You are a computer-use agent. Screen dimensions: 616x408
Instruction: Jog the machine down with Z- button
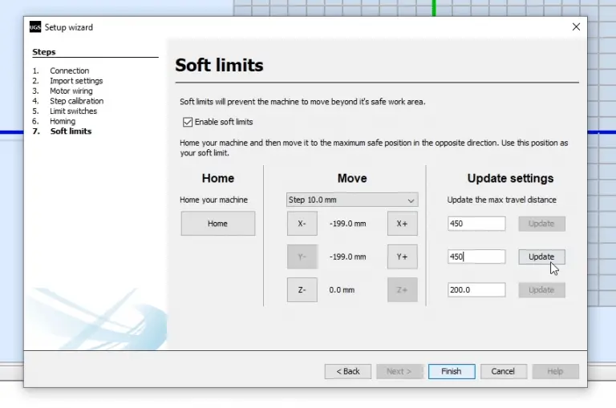point(302,289)
